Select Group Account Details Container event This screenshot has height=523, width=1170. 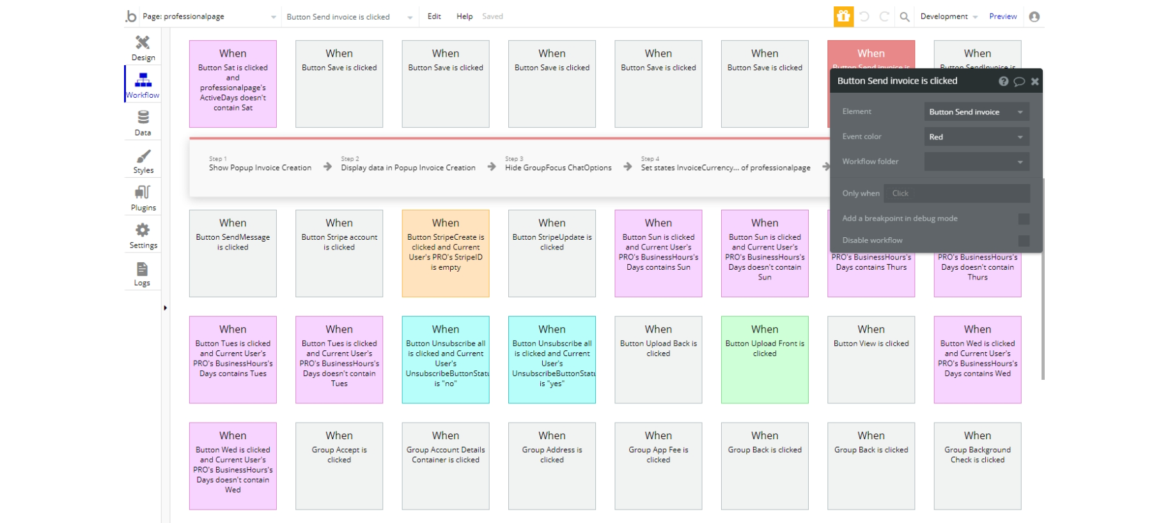click(446, 466)
